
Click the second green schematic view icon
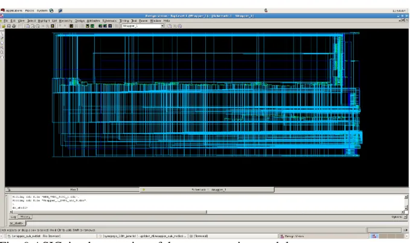tap(92, 26)
